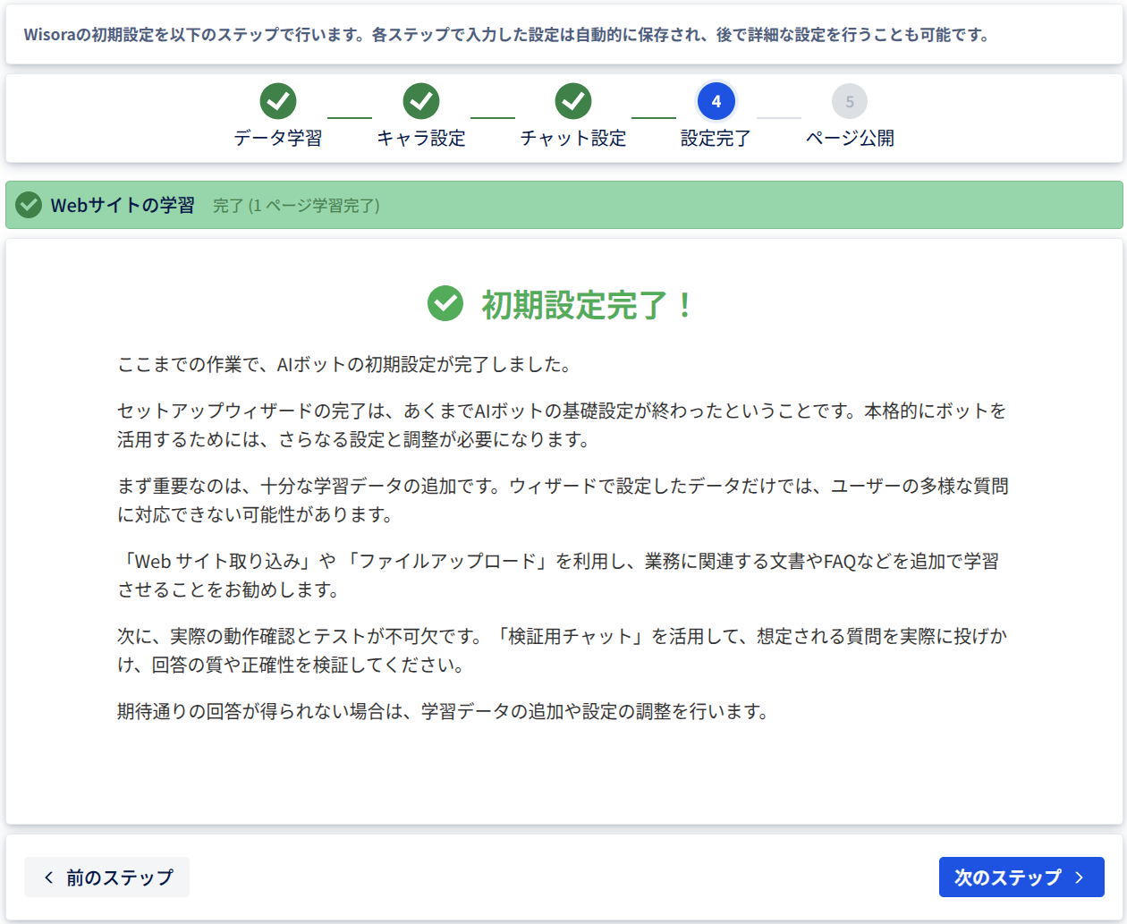Click the ページ公開 step label
The width and height of the screenshot is (1127, 924).
coord(850,139)
